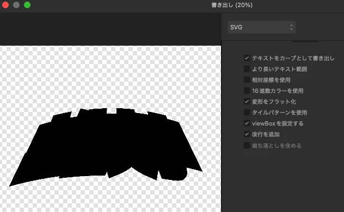Uncheck テキストをカーブとして書き出し checkbox
Viewport: 344px width, 212px height.
[247, 58]
